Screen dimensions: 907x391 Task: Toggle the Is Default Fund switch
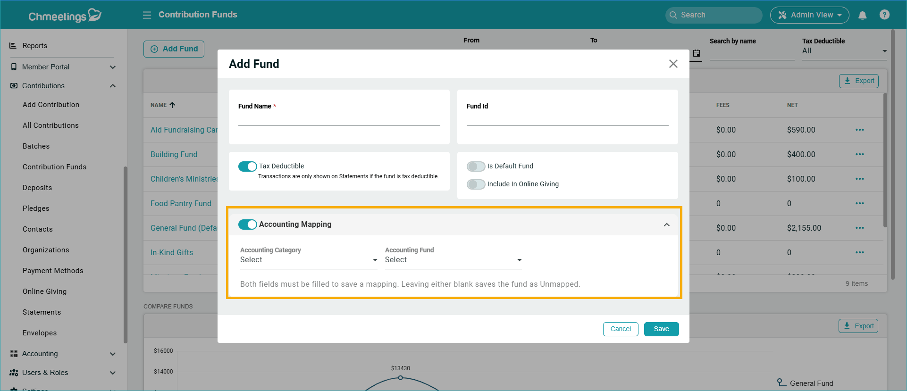(x=476, y=166)
